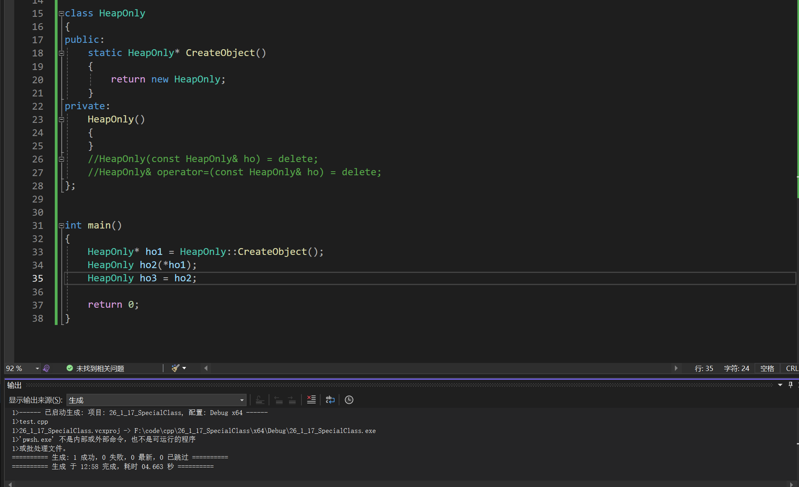
Task: Pin the output panel with pushpin icon
Action: [x=790, y=385]
